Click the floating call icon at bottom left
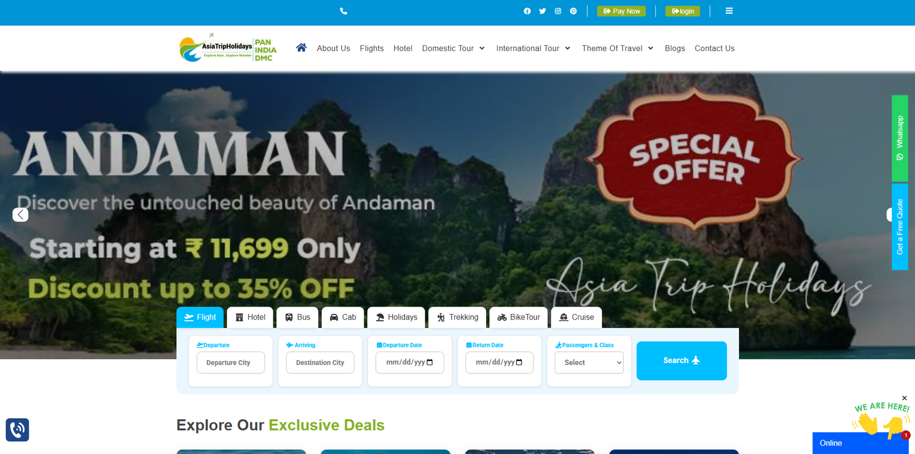This screenshot has width=915, height=454. pos(17,429)
